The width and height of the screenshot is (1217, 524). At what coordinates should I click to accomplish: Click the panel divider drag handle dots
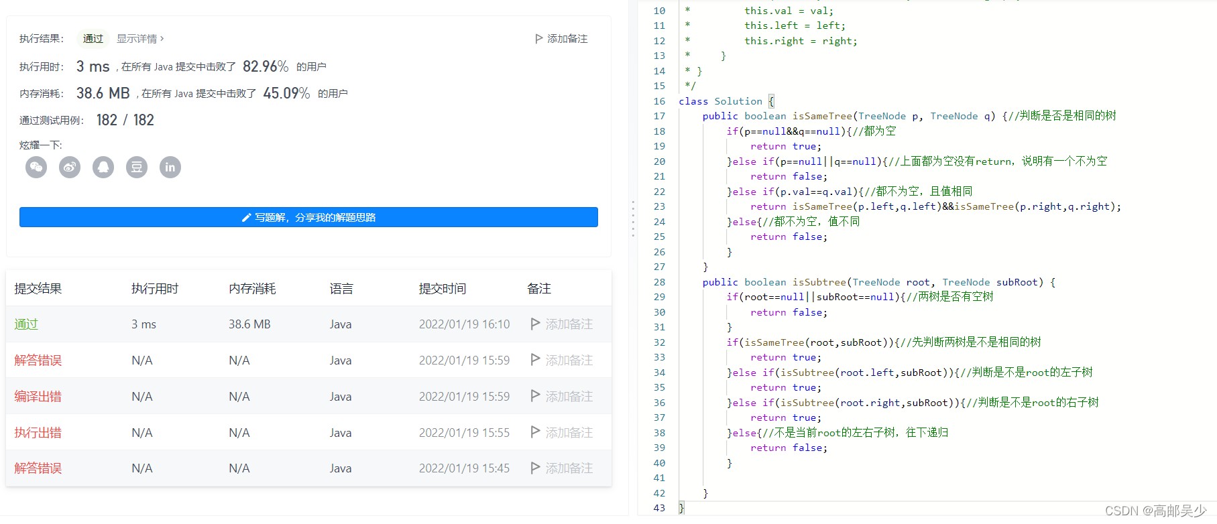pos(632,218)
